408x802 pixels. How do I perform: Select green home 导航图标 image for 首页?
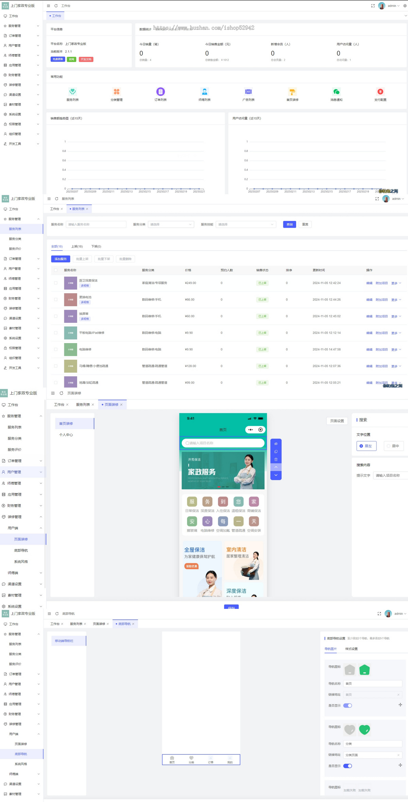tap(364, 669)
